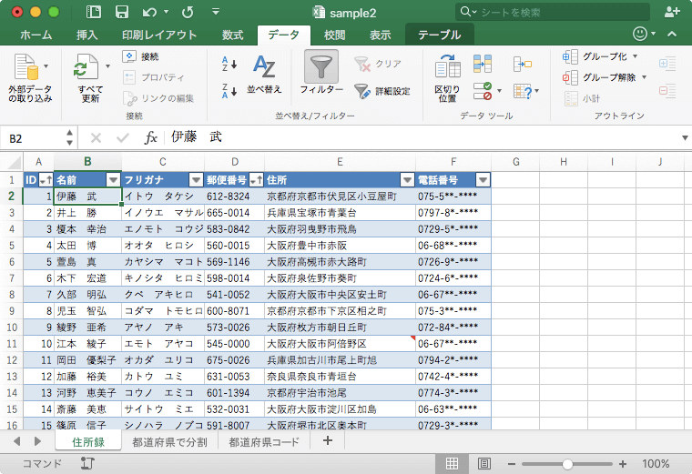Select cell 京都府宇治市池尾

pos(340,393)
